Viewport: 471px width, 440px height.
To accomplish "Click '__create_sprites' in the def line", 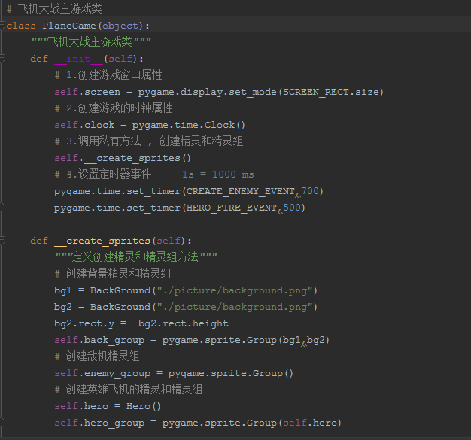I will coord(102,241).
